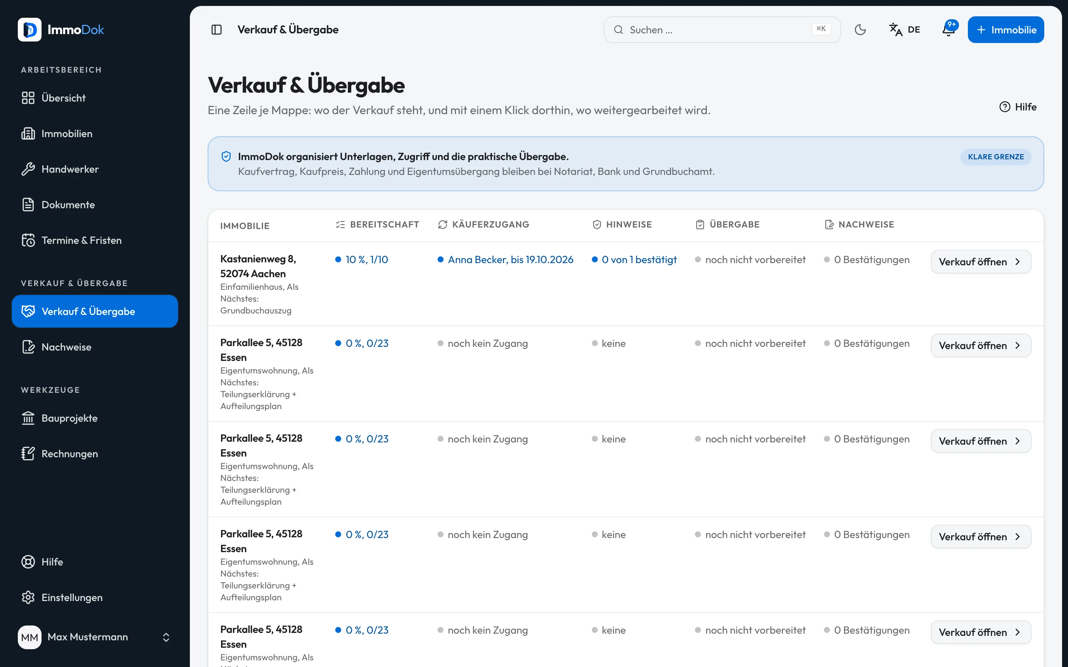Open Verkauf öffnen for the second Parkallee 5 row
Viewport: 1068px width, 667px height.
click(x=980, y=441)
